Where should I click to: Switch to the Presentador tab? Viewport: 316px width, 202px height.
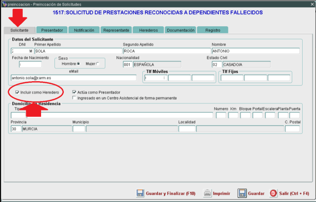click(x=52, y=30)
